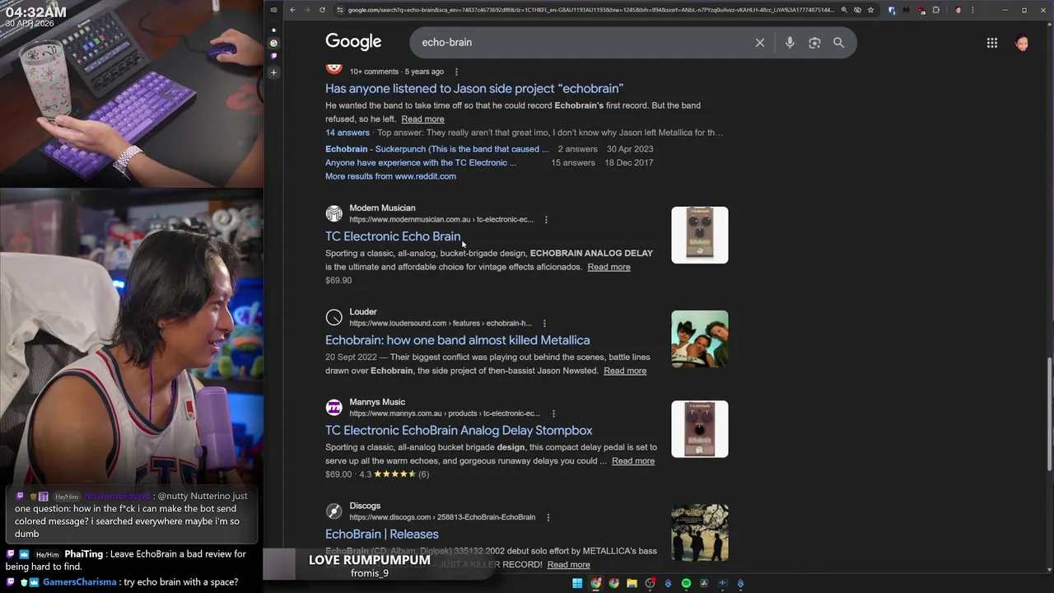The image size is (1054, 593).
Task: Open options for Modern Musician result
Action: click(x=546, y=220)
